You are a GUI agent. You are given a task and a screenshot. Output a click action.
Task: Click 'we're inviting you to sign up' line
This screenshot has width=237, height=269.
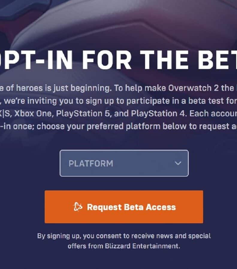pyautogui.click(x=59, y=101)
